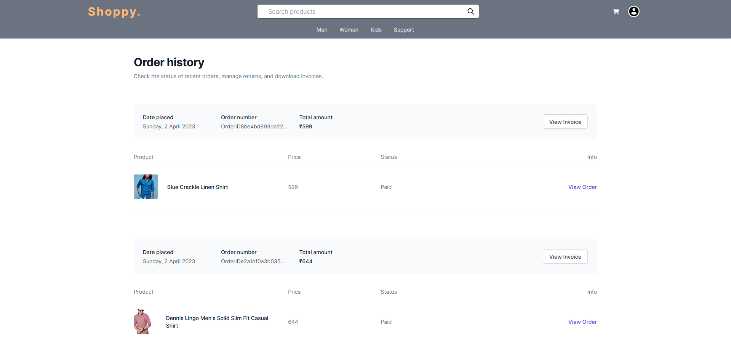Open the shopping cart icon
This screenshot has height=352, width=731.
pyautogui.click(x=616, y=11)
